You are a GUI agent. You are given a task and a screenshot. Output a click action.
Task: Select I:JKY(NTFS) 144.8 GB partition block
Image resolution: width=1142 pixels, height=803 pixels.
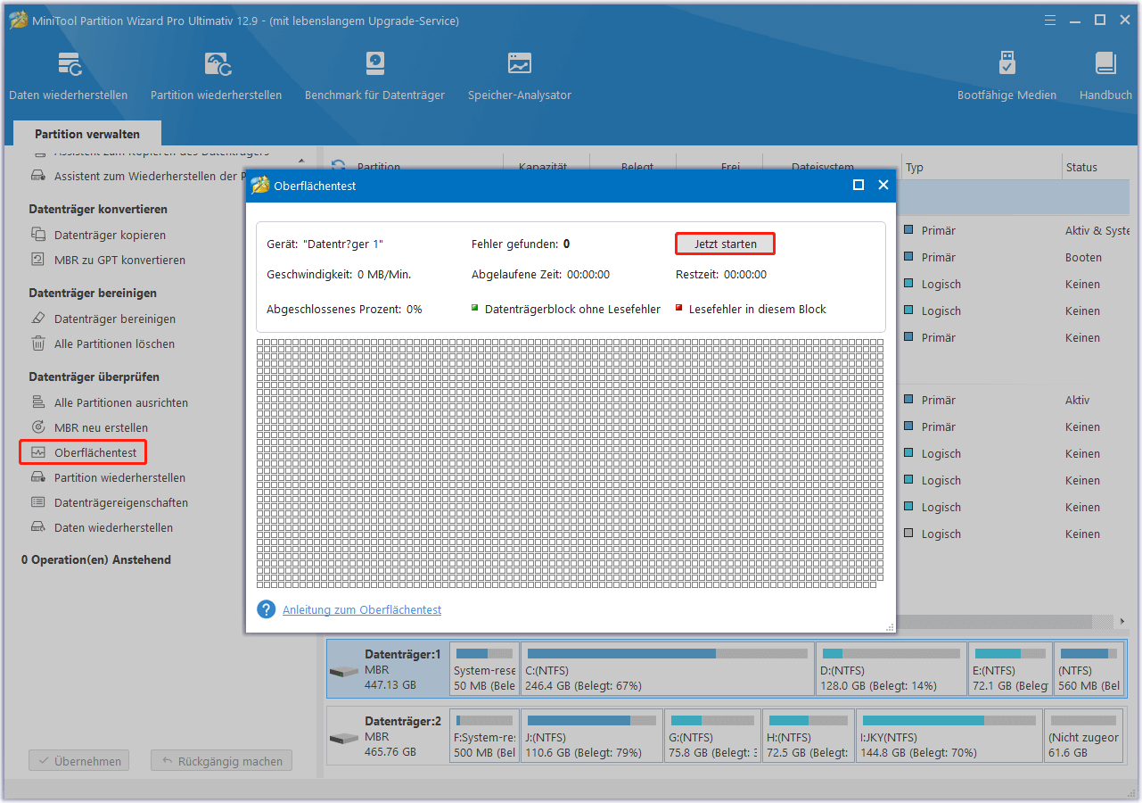pyautogui.click(x=949, y=737)
